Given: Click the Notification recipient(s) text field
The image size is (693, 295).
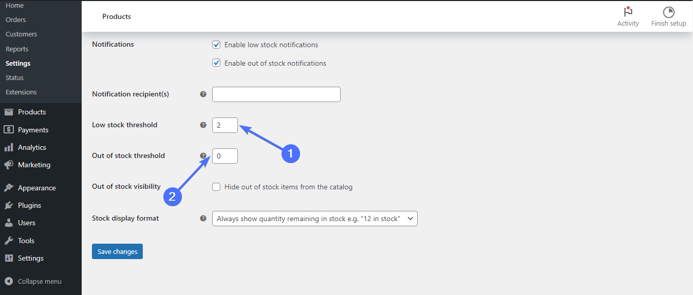Looking at the screenshot, I should [276, 94].
